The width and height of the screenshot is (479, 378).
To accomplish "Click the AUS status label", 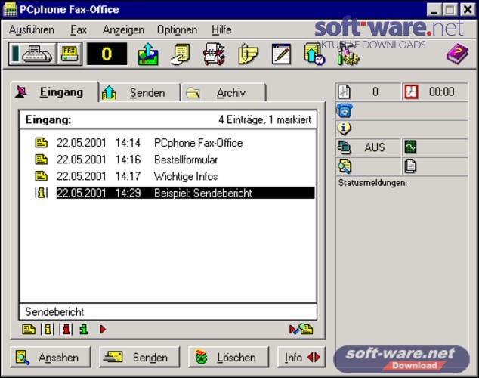I will [375, 147].
